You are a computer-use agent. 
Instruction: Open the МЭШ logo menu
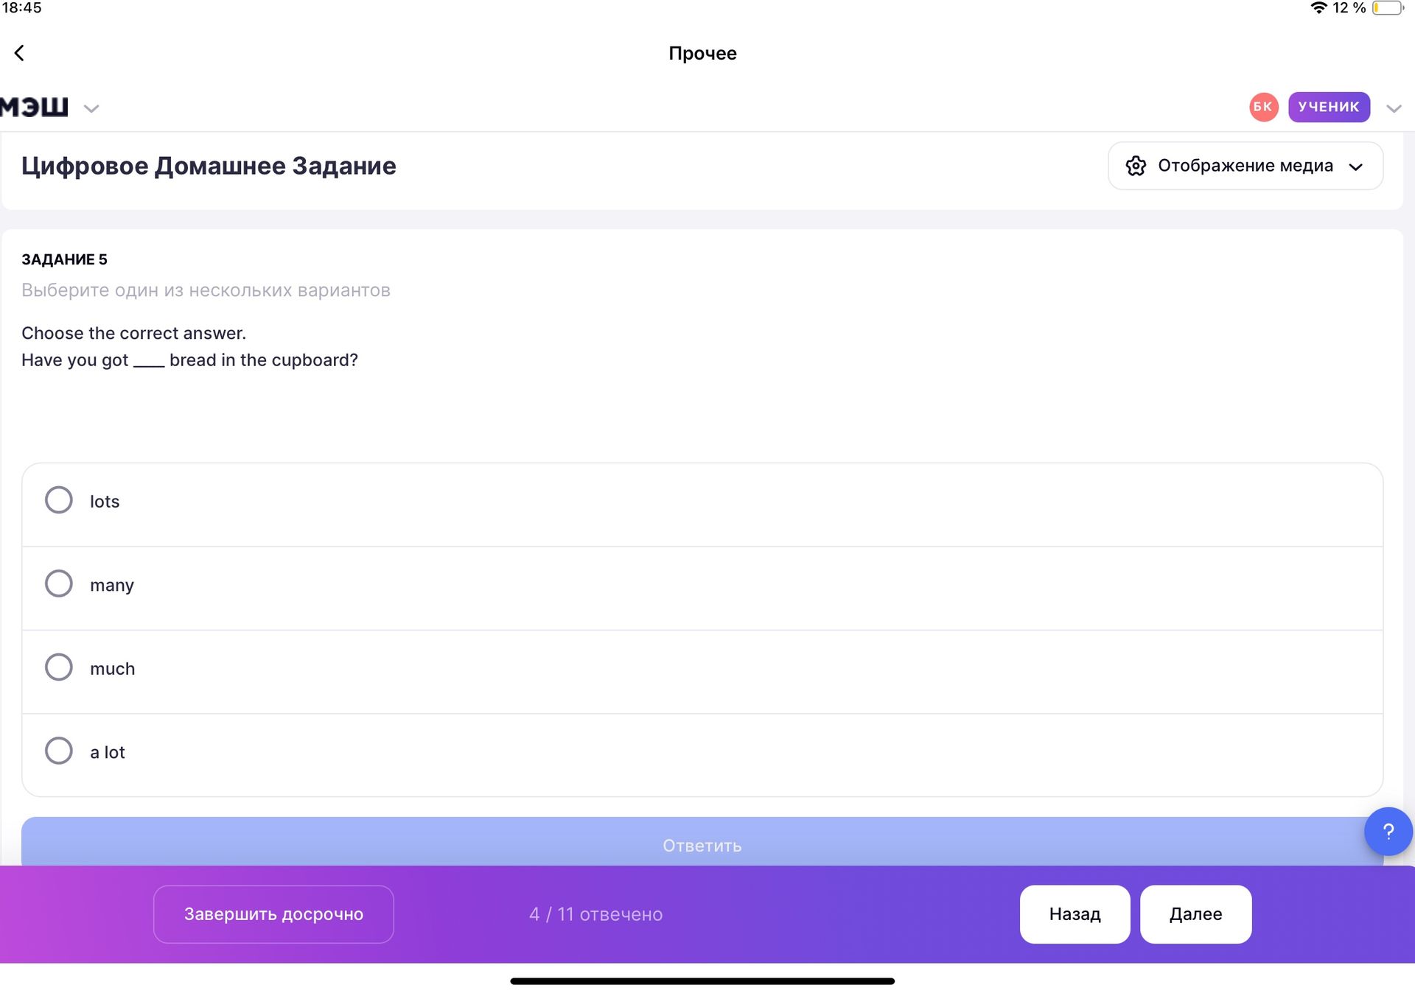(34, 108)
